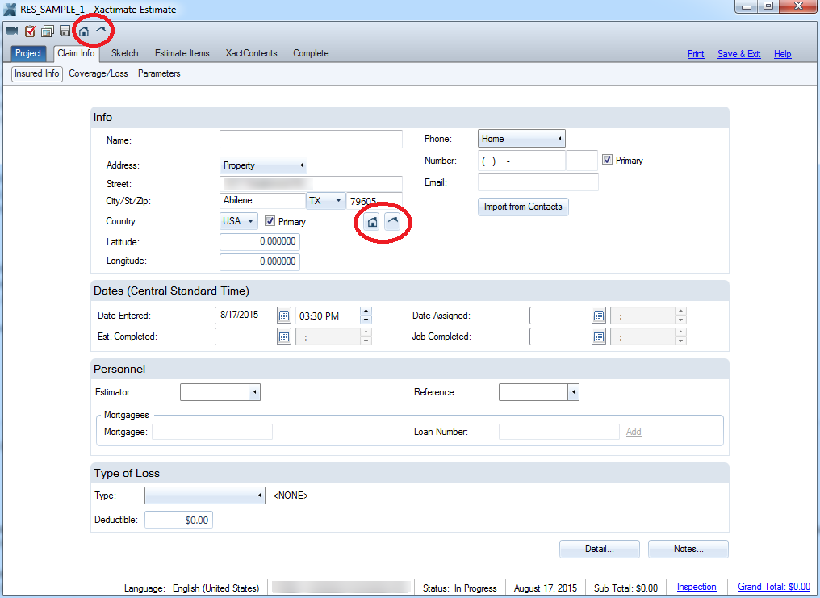Click the Grand Total link

(774, 587)
